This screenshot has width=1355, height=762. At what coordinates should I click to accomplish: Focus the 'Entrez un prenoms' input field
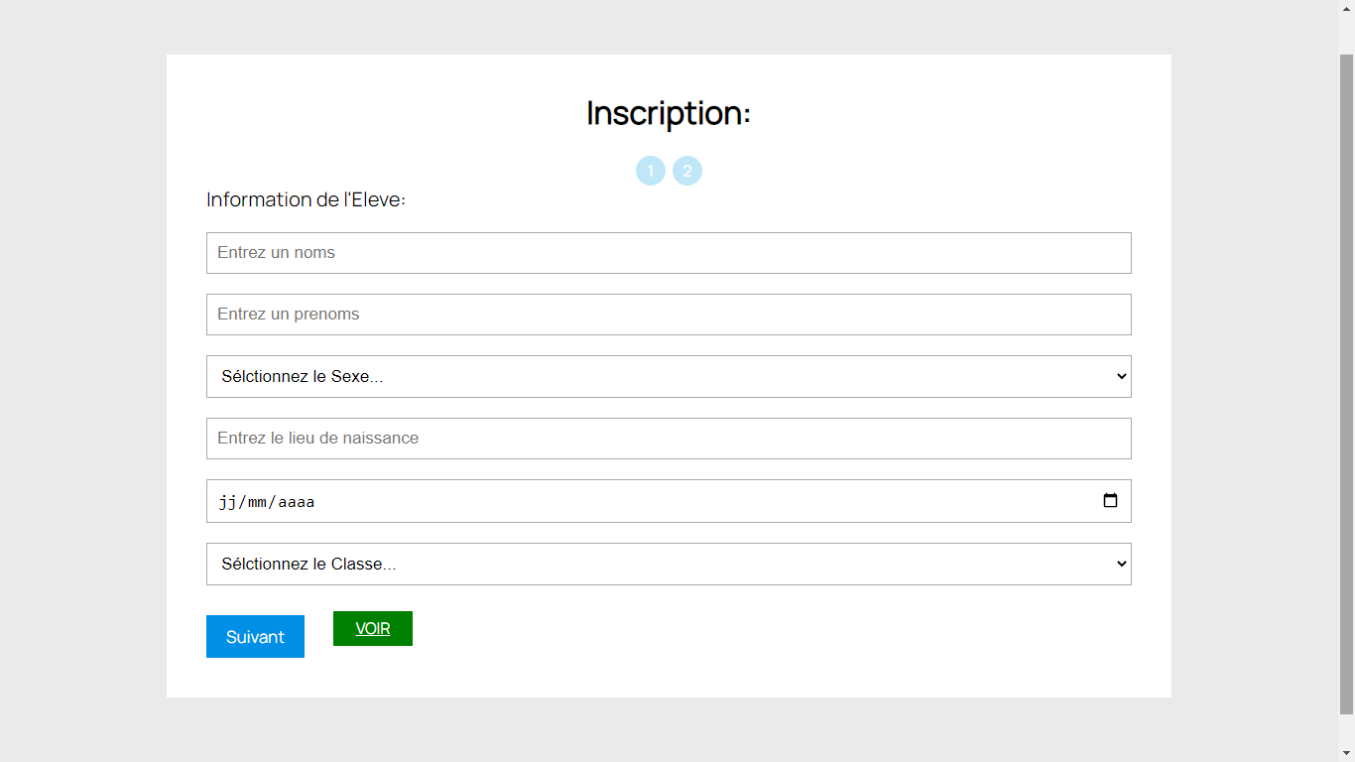669,315
